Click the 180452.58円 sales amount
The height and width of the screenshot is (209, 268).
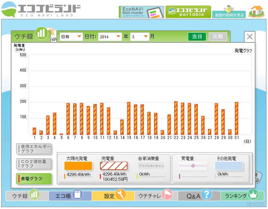point(115,179)
